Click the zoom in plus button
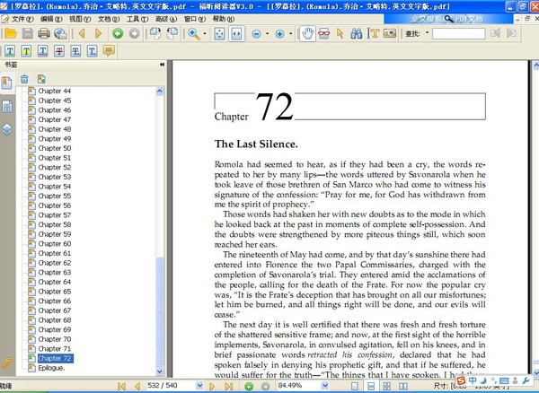The width and height of the screenshot is (539, 393). pos(279,33)
